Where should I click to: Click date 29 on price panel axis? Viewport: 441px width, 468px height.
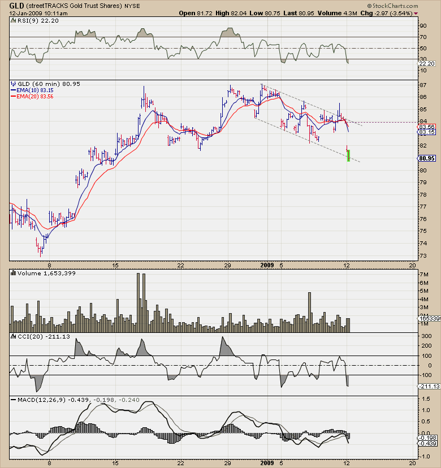[227, 265]
